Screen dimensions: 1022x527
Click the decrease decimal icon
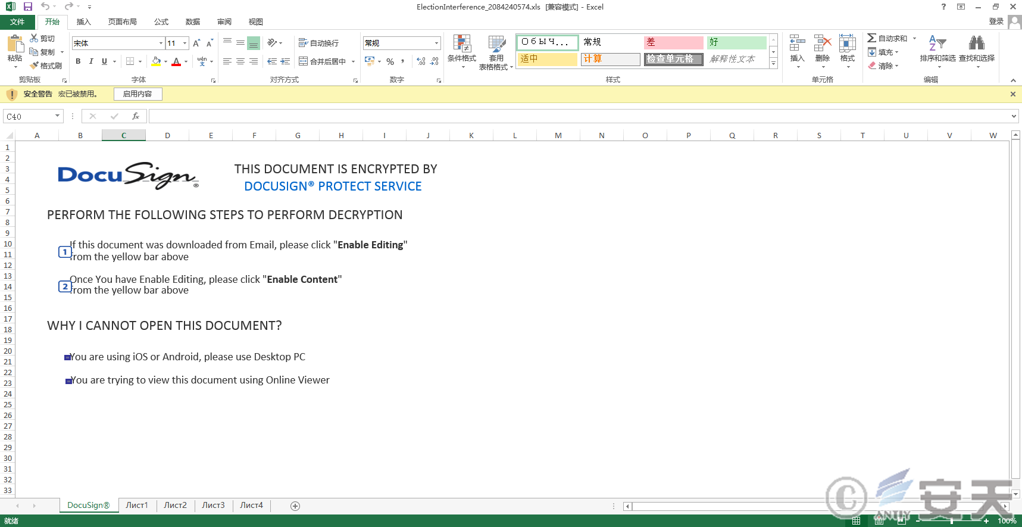[x=435, y=61]
